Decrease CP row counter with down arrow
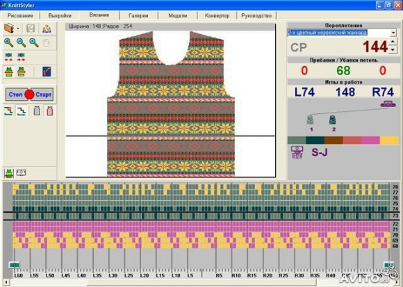 coord(393,49)
